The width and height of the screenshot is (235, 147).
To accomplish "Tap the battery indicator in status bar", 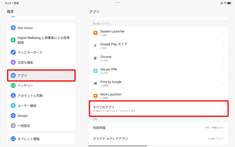I will (x=229, y=3).
